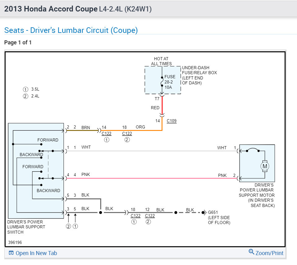Click the Open In New Tab icon
This screenshot has width=297, height=265.
pyautogui.click(x=11, y=253)
